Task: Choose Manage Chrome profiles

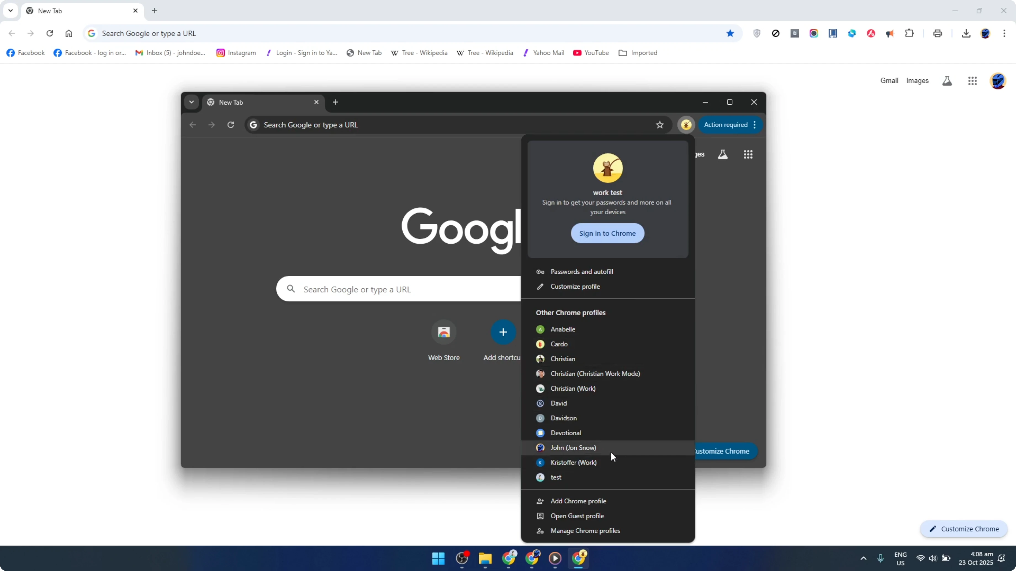Action: [585, 531]
